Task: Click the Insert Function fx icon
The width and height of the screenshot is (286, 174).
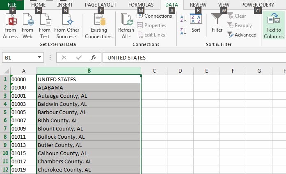Action: 94,57
